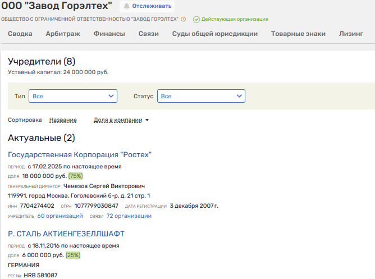Click the Отслеживать button
The image size is (375, 279).
(147, 6)
